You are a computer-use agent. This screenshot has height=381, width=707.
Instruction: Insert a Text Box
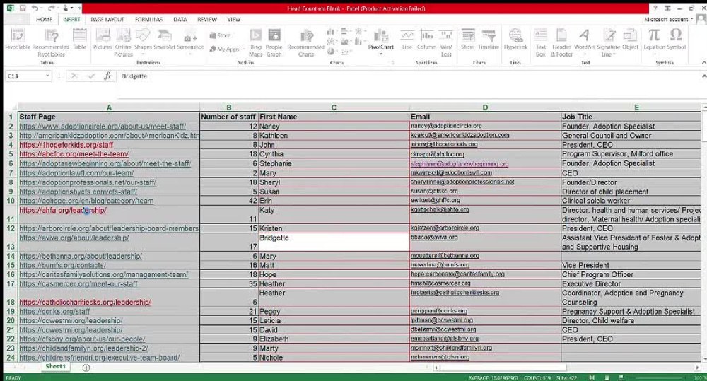pyautogui.click(x=541, y=42)
